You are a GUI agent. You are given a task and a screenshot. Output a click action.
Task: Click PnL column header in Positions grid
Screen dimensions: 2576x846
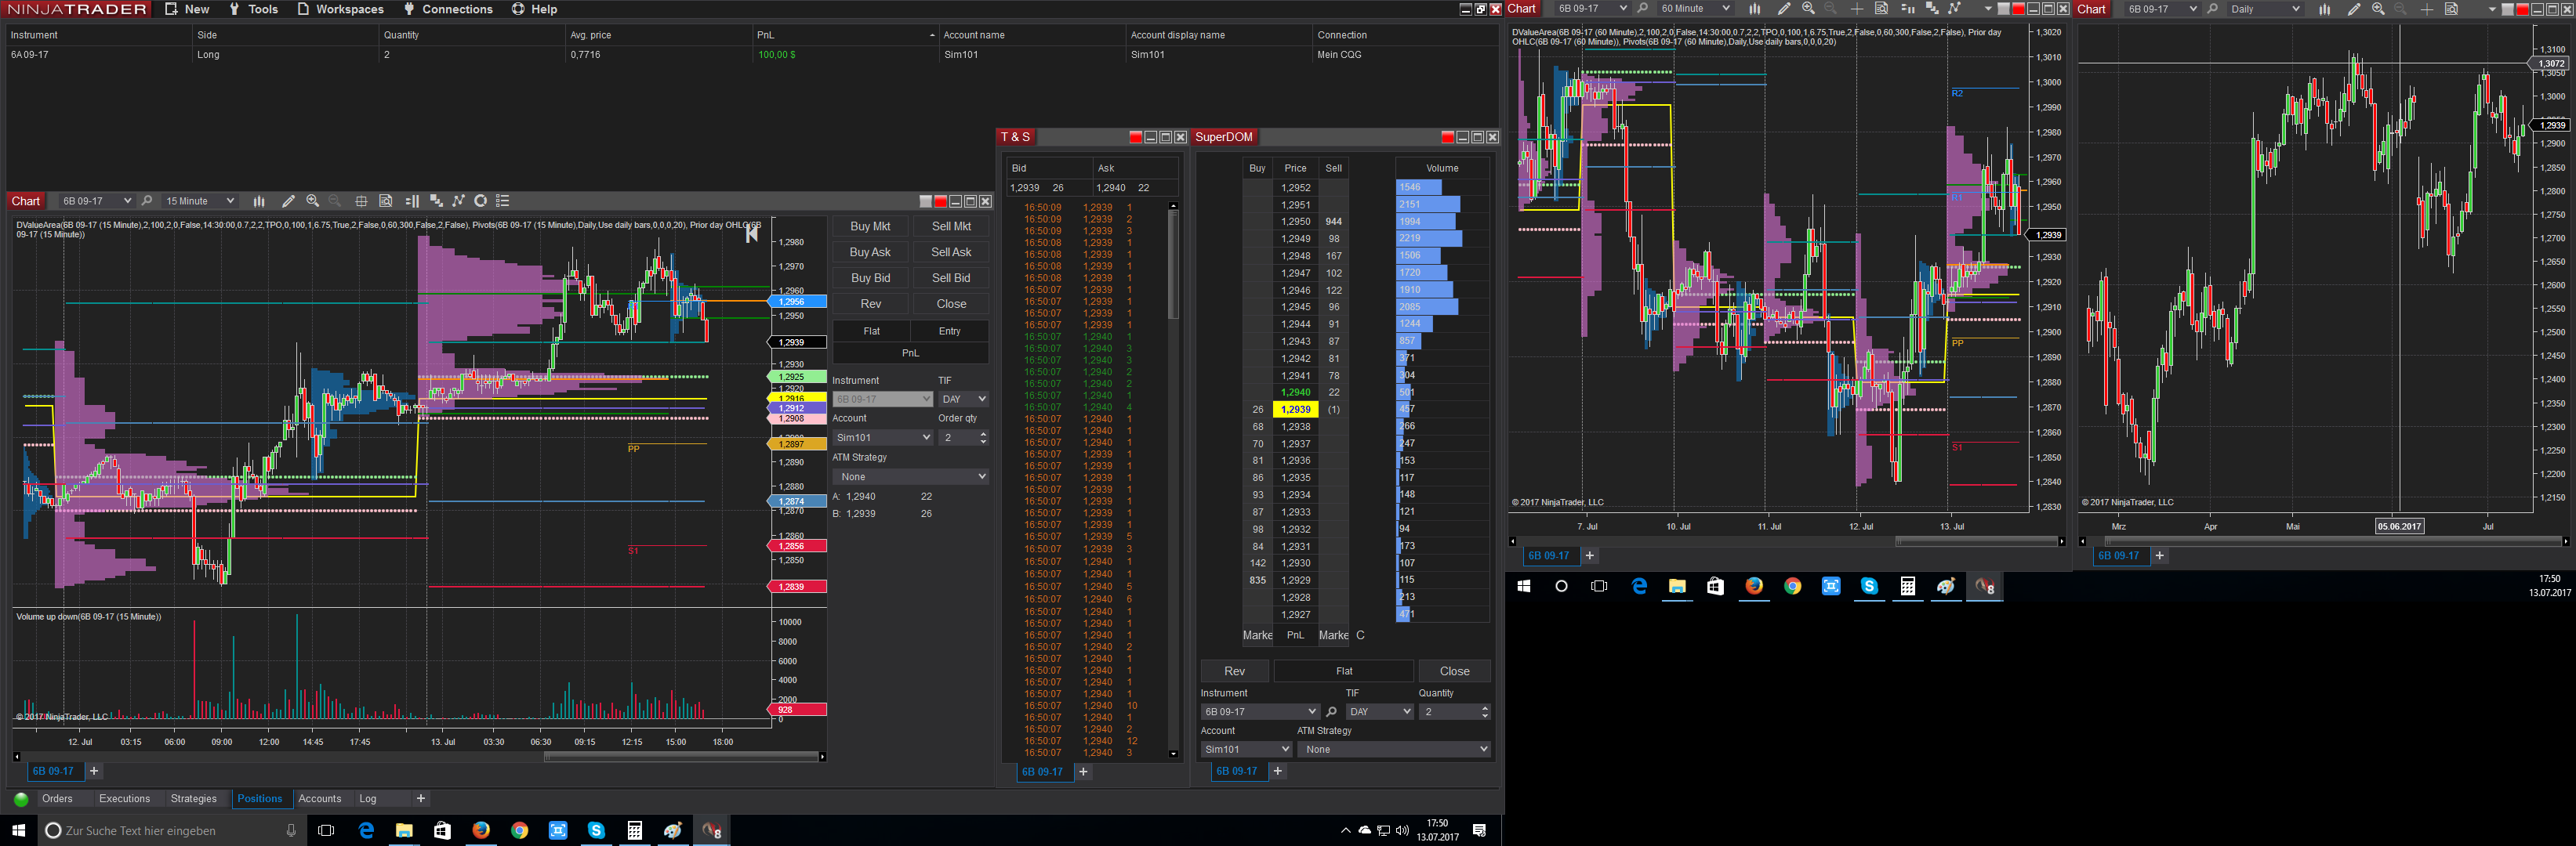[845, 35]
